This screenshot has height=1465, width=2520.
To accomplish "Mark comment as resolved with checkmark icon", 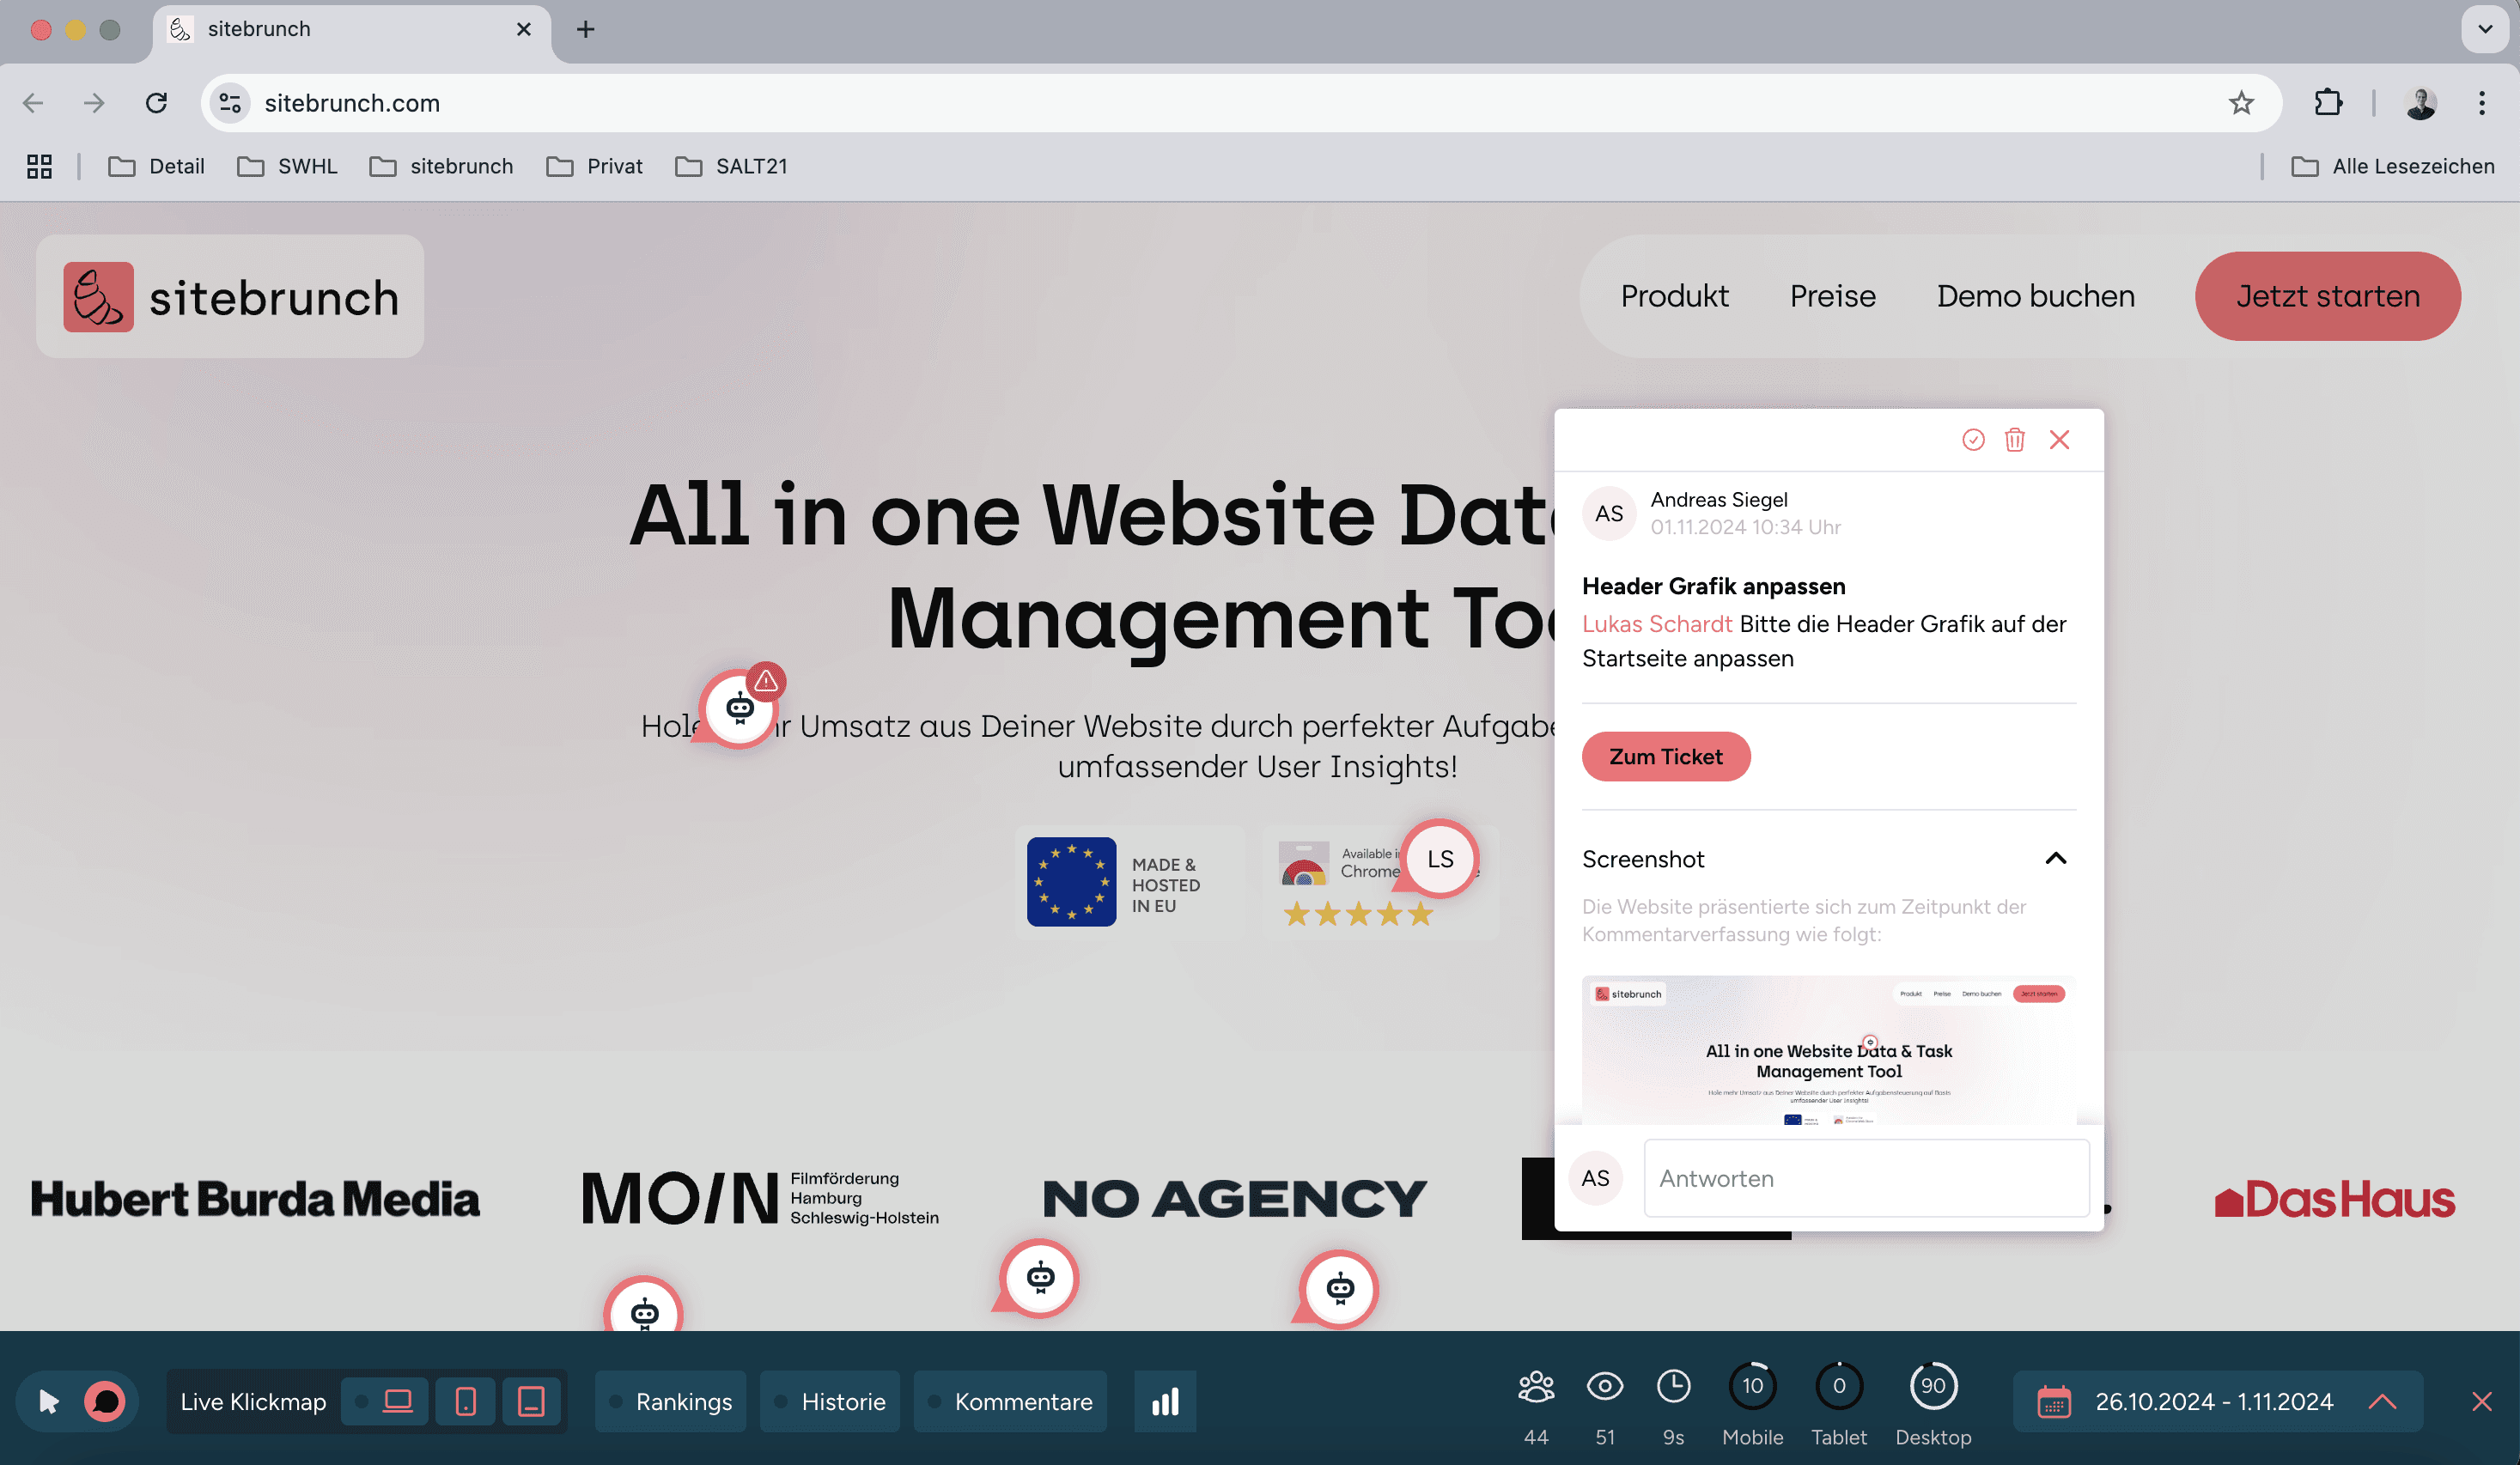I will pos(1972,440).
